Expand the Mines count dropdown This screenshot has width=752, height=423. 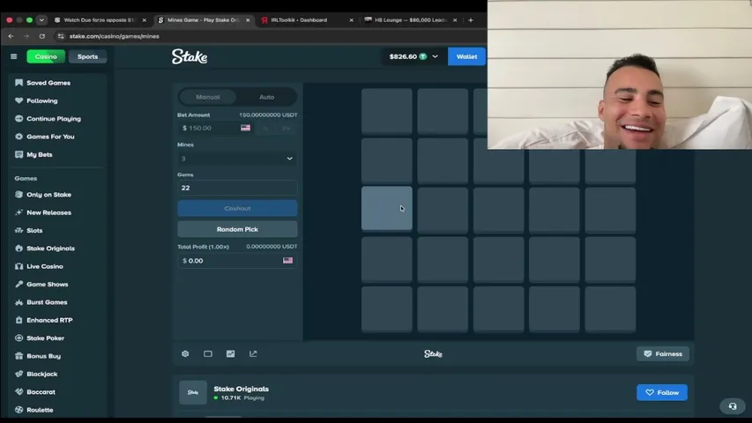(x=237, y=159)
